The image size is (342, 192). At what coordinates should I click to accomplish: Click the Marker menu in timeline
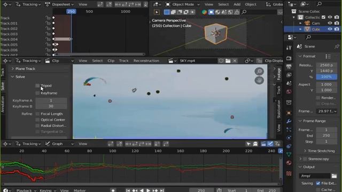pos(80,190)
